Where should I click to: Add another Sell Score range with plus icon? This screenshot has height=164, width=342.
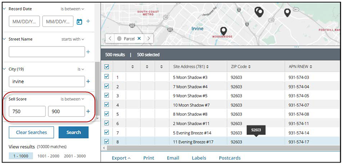[x=88, y=111]
